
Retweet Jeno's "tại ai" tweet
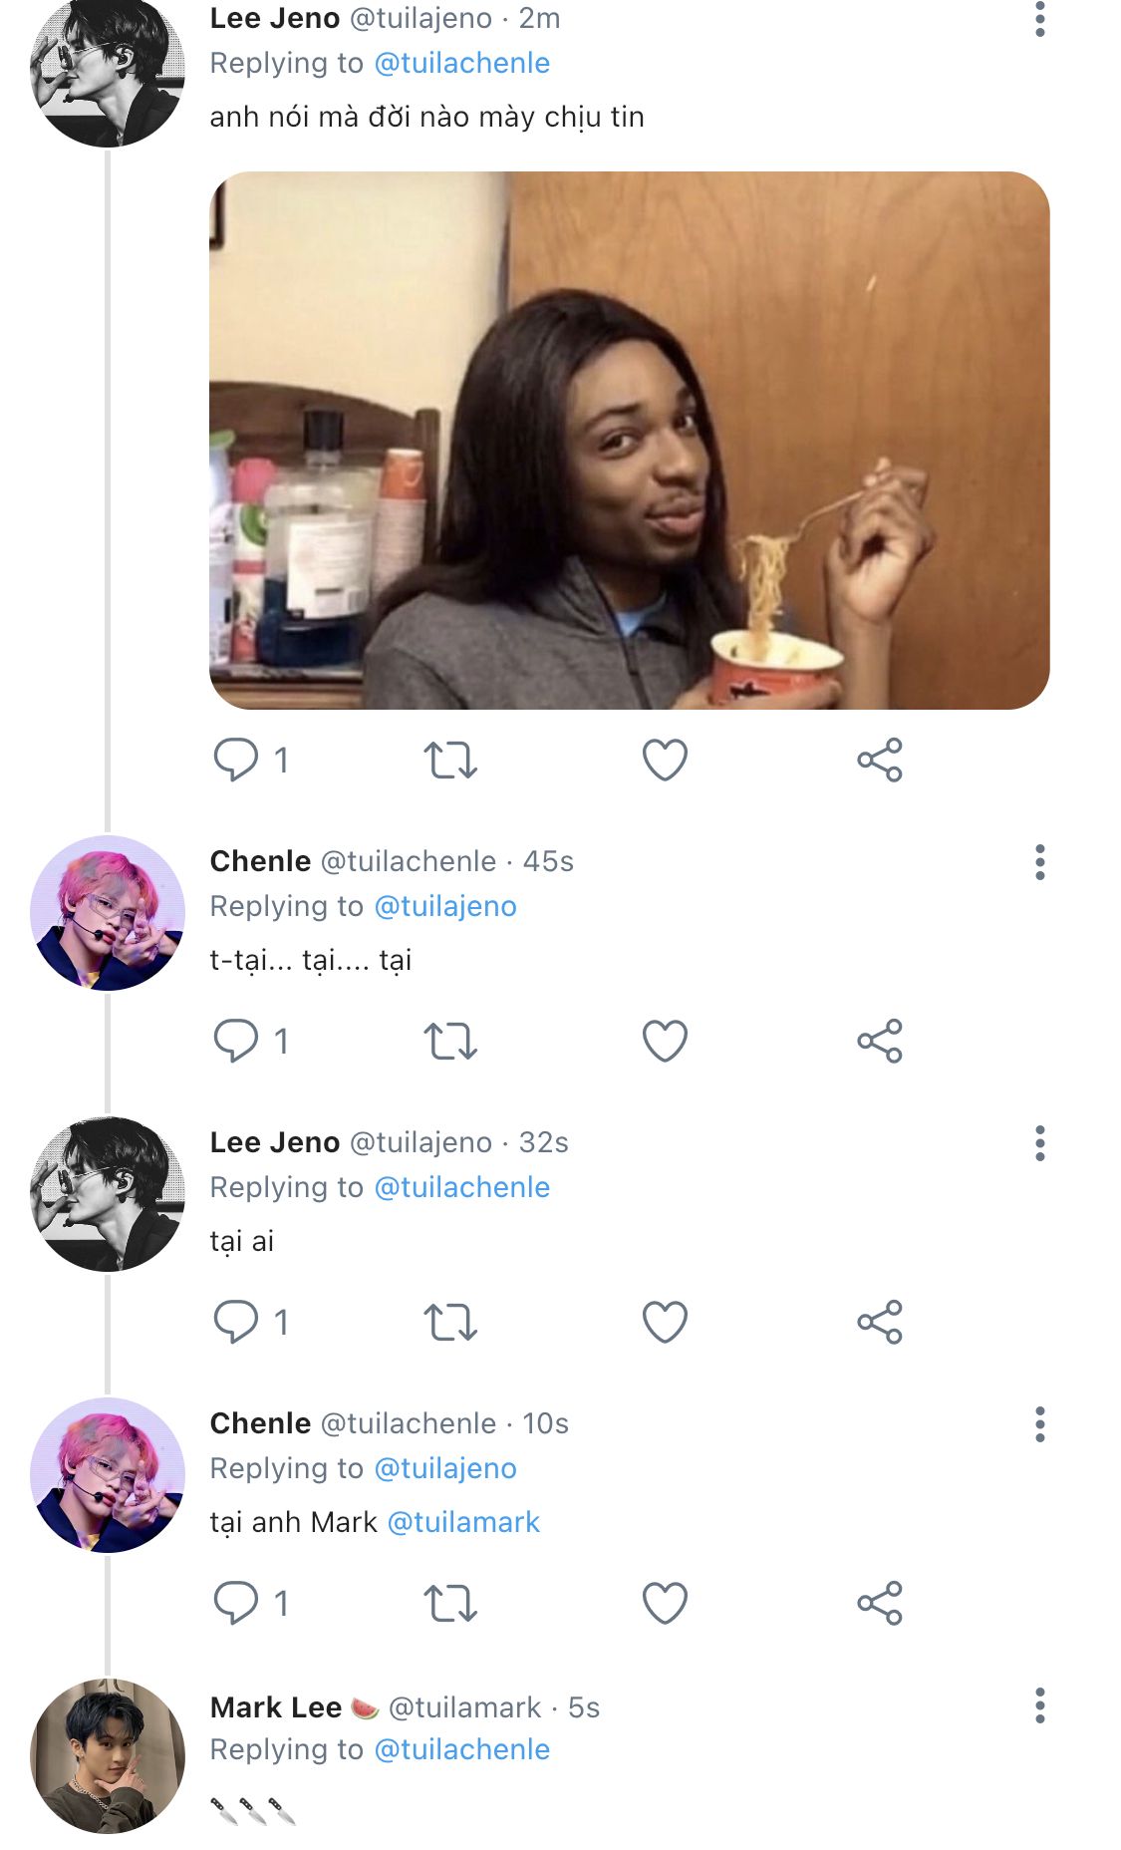pos(450,1322)
